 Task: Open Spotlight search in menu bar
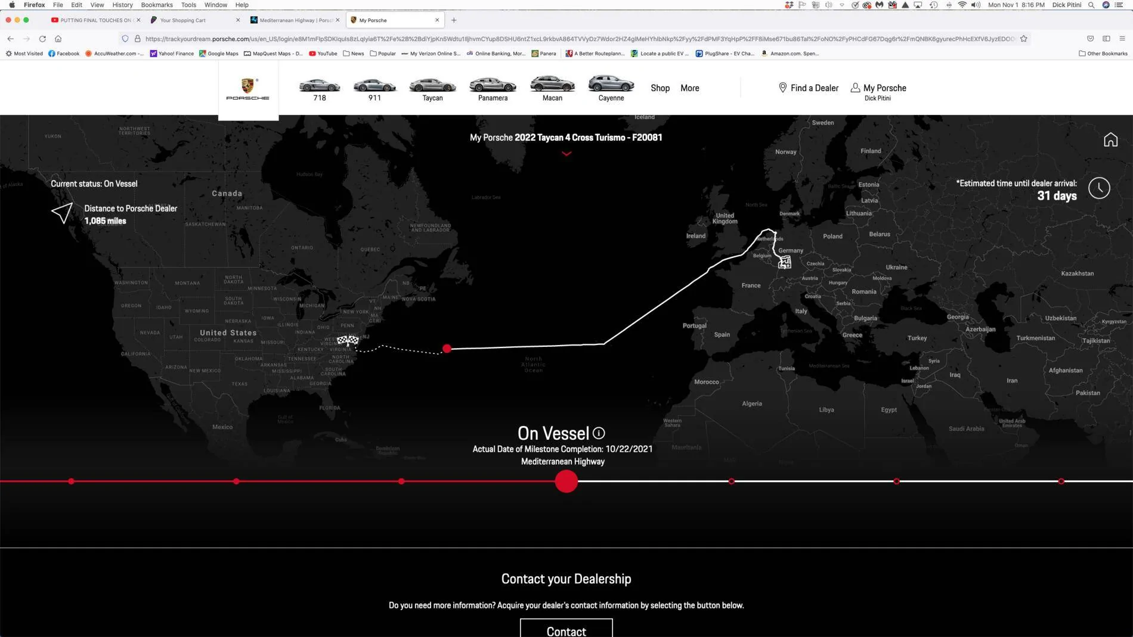pos(1091,5)
